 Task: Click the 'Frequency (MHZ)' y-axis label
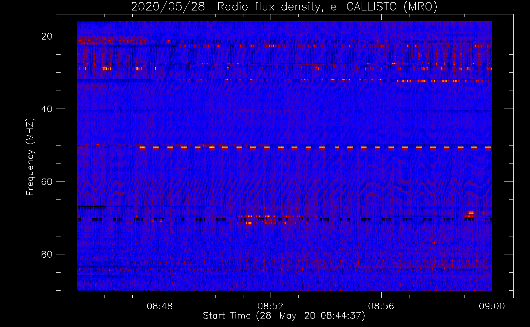[30, 157]
